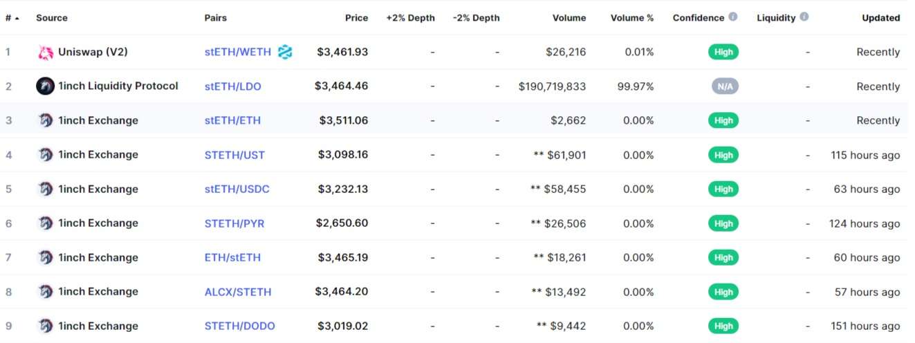Click the Liquidity info icon

[x=804, y=17]
